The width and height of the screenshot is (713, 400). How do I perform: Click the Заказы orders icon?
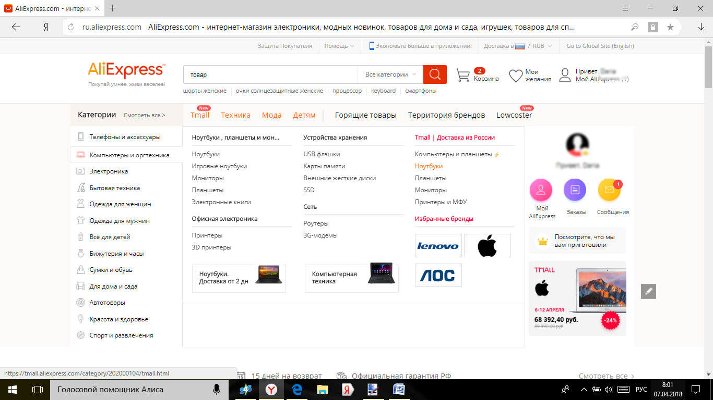click(575, 190)
